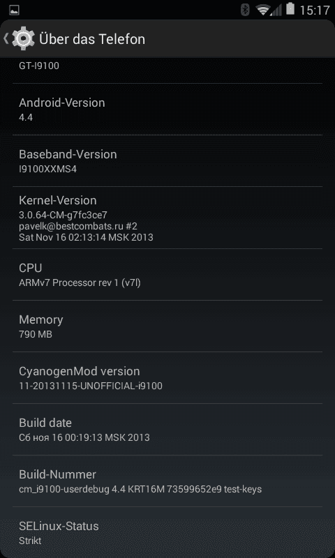Viewport: 335px width, 558px height.
Task: Tap the pavelk@bestcombats.ru kernel line
Action: pyautogui.click(x=78, y=226)
